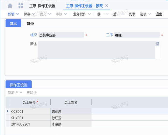Navigate to previous record with 前一
168x135 pixels.
point(100,14)
